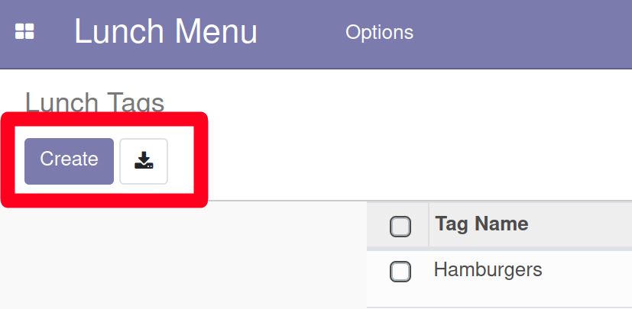Go to the Lunch Menu app title
Image resolution: width=632 pixels, height=309 pixels.
[166, 31]
